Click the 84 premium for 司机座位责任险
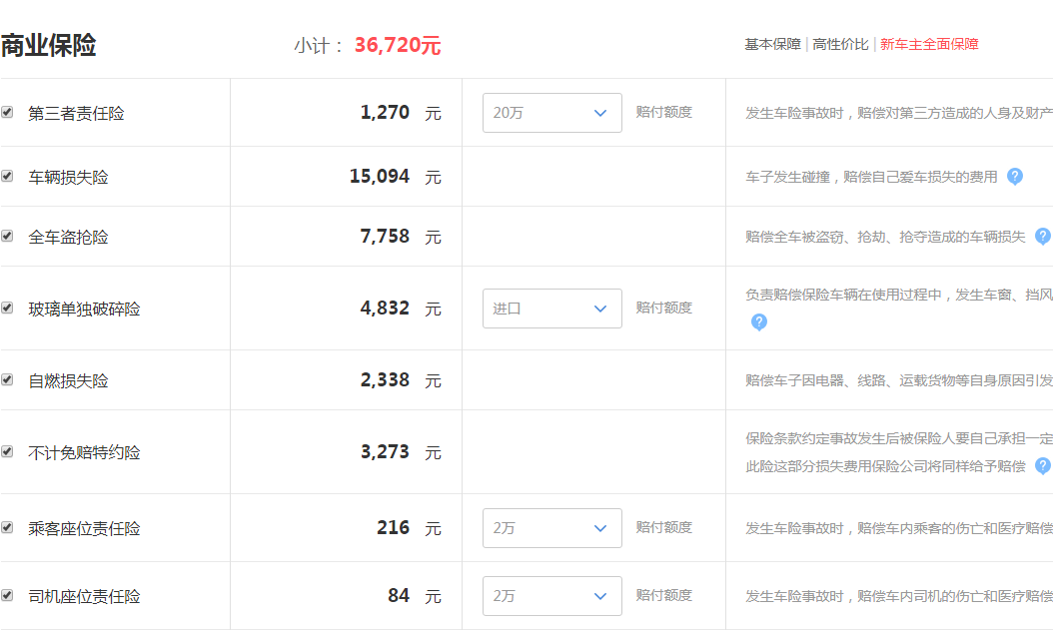 click(399, 595)
